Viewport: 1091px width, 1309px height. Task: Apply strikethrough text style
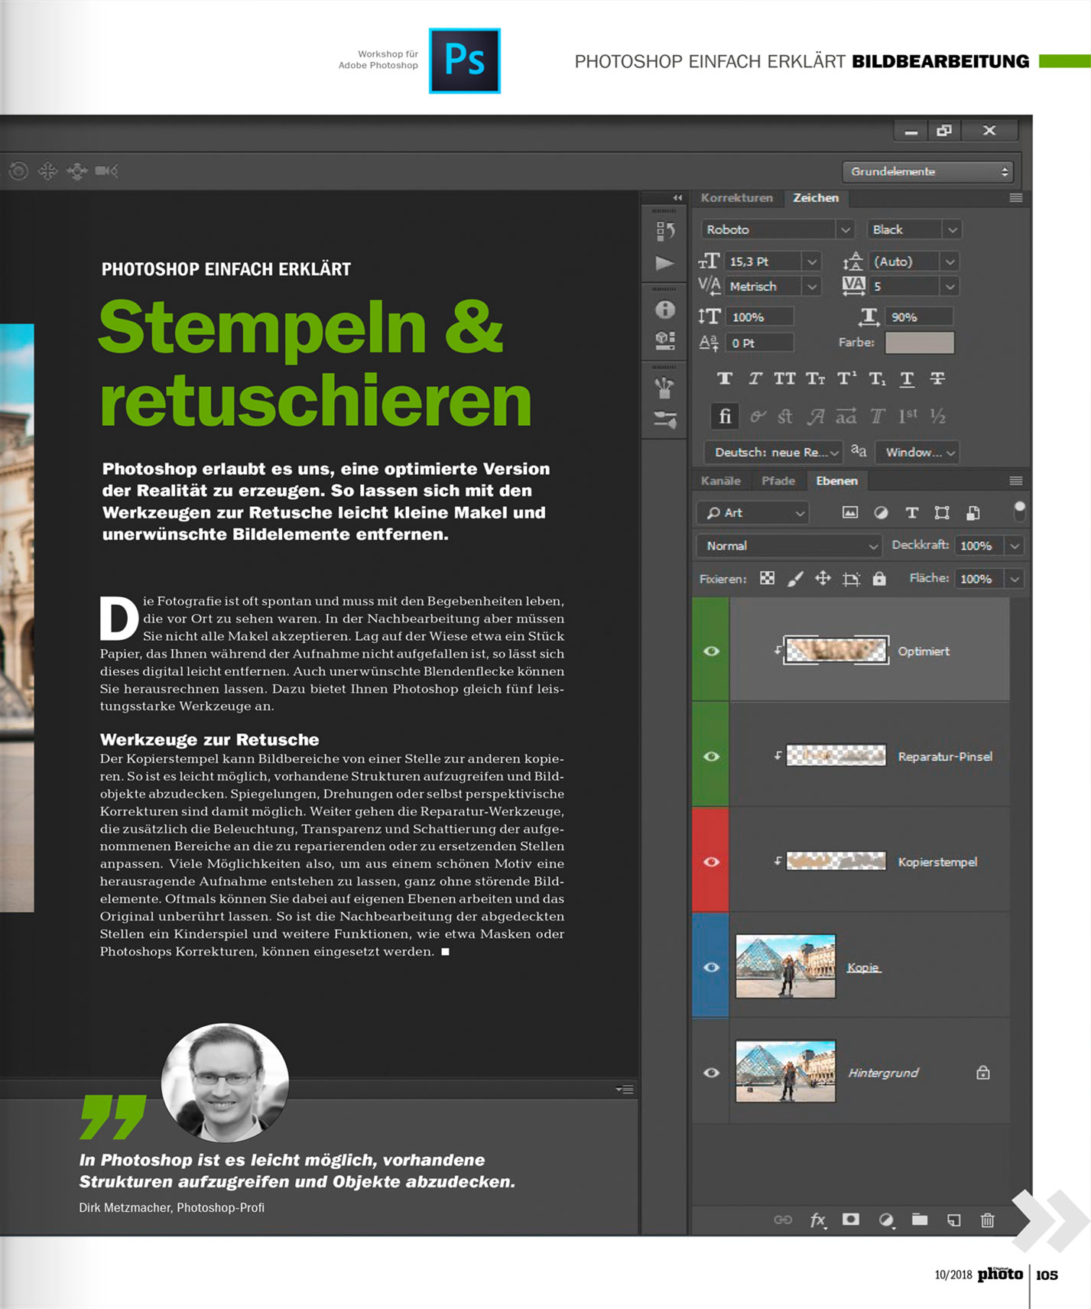click(x=937, y=378)
